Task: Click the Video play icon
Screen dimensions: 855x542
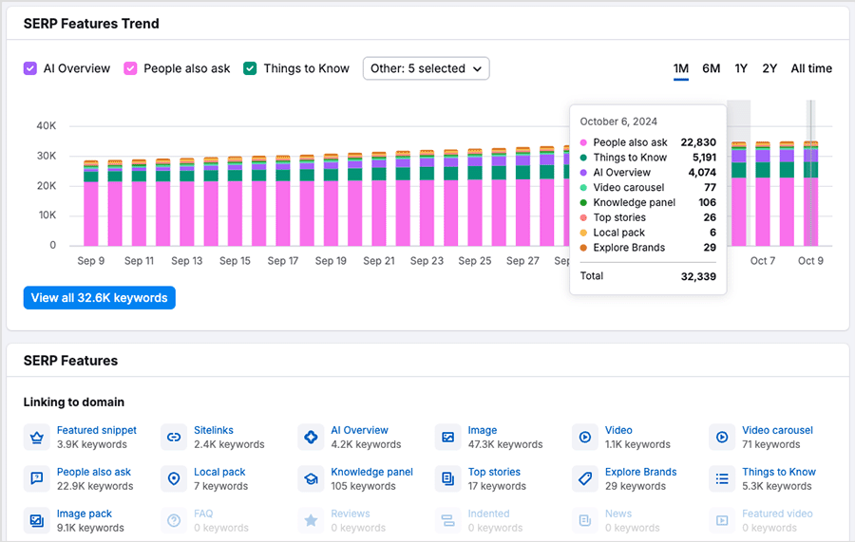Action: pos(585,438)
